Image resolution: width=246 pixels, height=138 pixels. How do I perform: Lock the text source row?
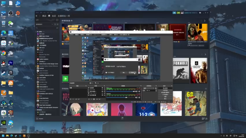[105, 93]
